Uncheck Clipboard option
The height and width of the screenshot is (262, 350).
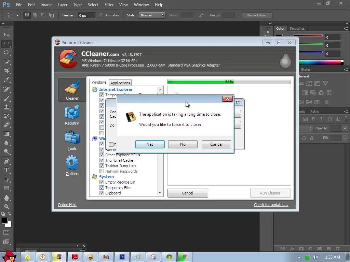102,193
